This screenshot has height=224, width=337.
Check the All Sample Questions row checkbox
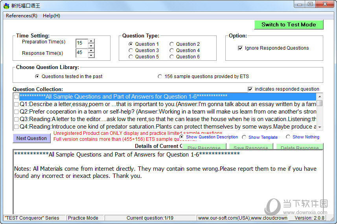pos(17,97)
